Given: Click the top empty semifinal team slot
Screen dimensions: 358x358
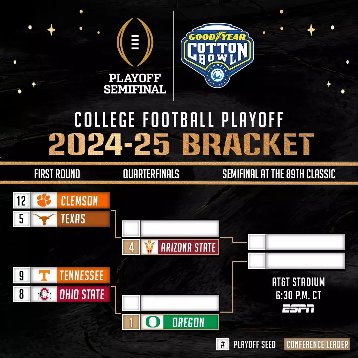Looking at the screenshot, I should click(305, 242).
